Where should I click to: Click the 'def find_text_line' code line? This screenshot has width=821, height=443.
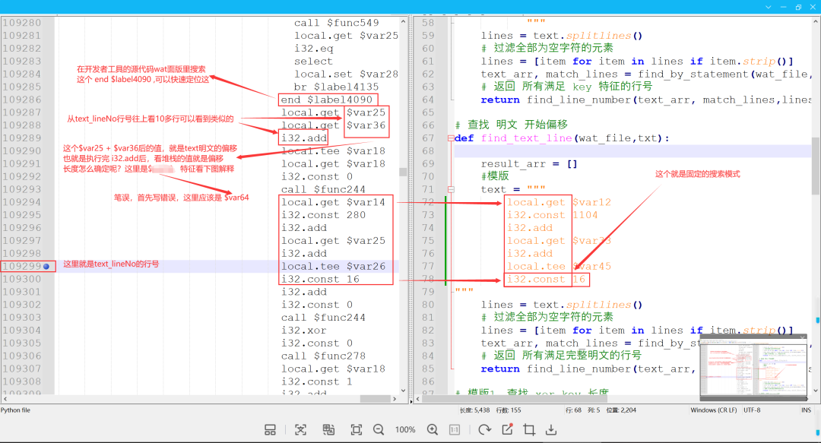(x=562, y=138)
